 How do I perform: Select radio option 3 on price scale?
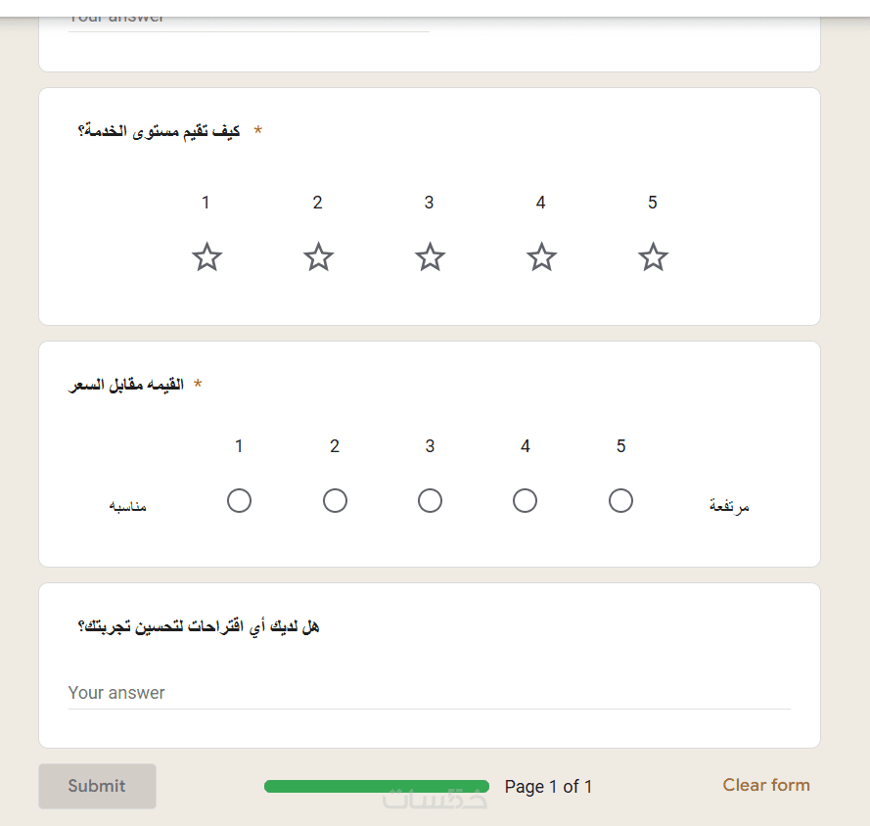click(x=430, y=501)
